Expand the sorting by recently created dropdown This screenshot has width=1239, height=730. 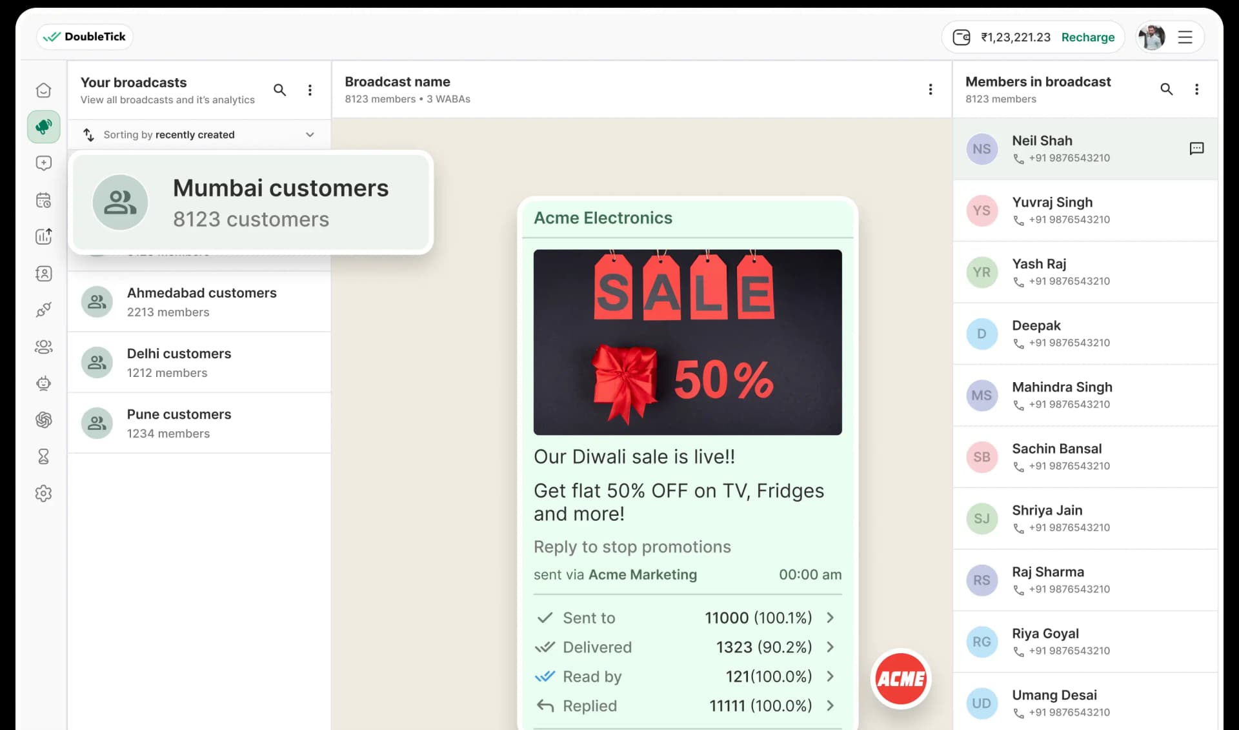(310, 134)
